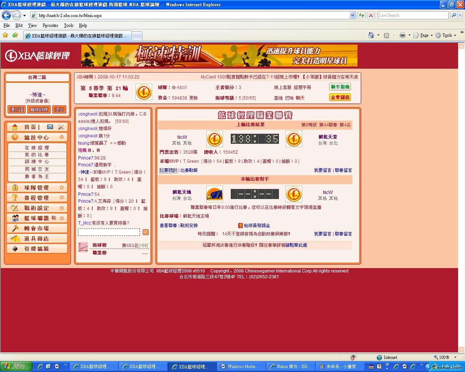Click the 退出 logout button
This screenshot has height=372, width=465.
click(59, 109)
